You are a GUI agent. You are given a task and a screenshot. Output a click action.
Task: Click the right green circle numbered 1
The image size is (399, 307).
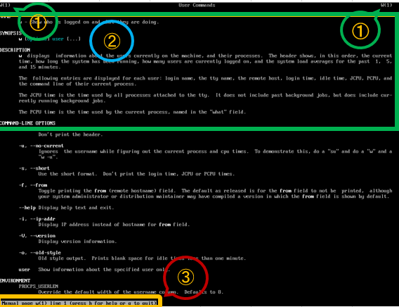(x=360, y=30)
